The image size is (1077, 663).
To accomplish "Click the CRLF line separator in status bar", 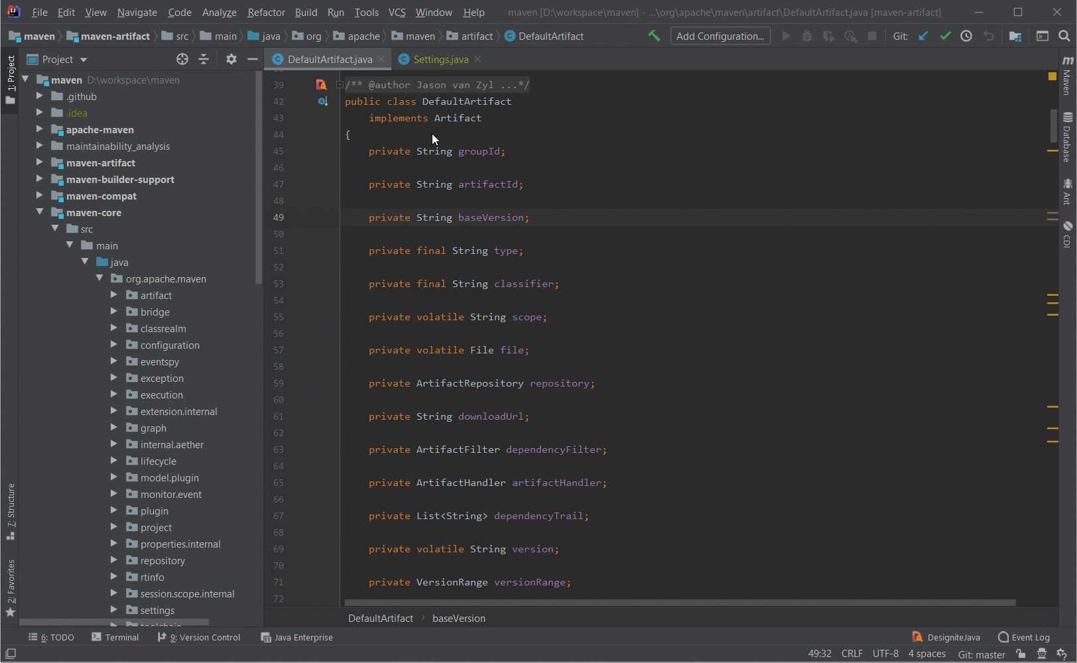I will pos(852,654).
